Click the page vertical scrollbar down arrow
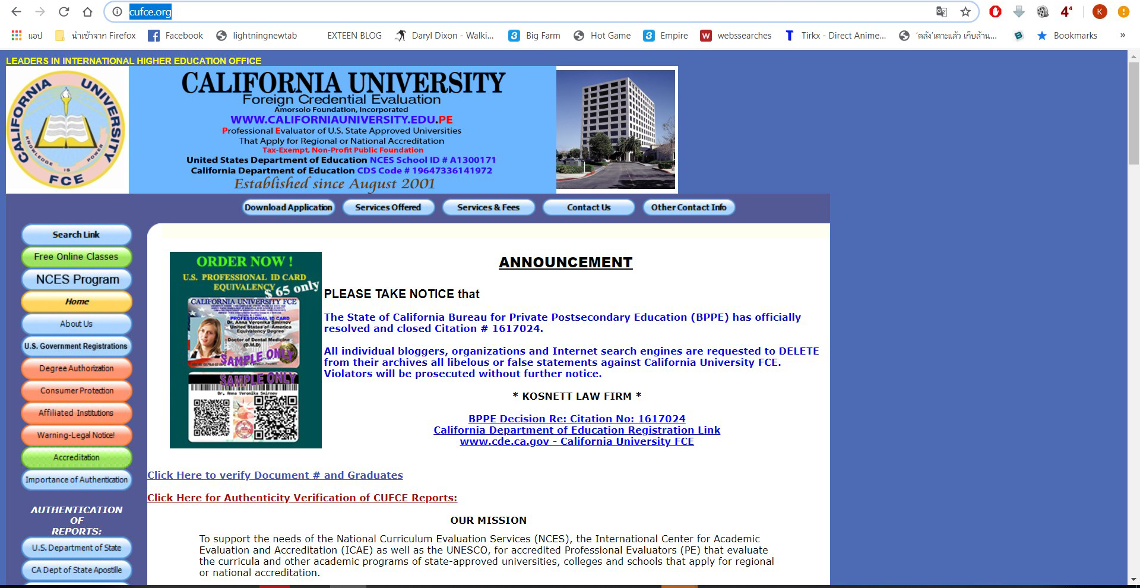This screenshot has width=1140, height=588. point(1133,579)
